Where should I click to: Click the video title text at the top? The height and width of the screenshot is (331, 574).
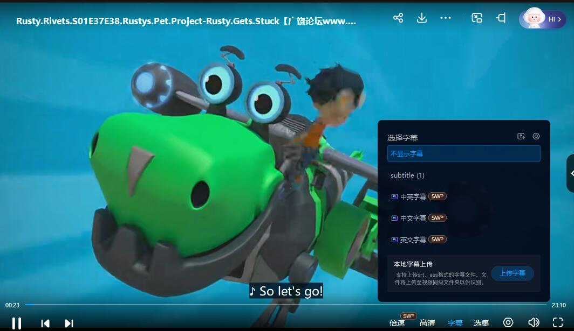coord(186,21)
